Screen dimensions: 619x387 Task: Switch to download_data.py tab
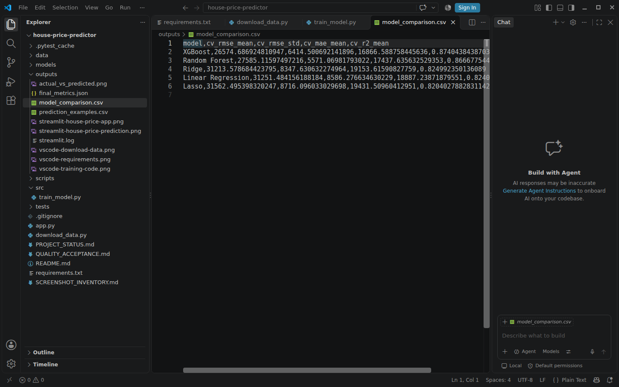pyautogui.click(x=262, y=22)
